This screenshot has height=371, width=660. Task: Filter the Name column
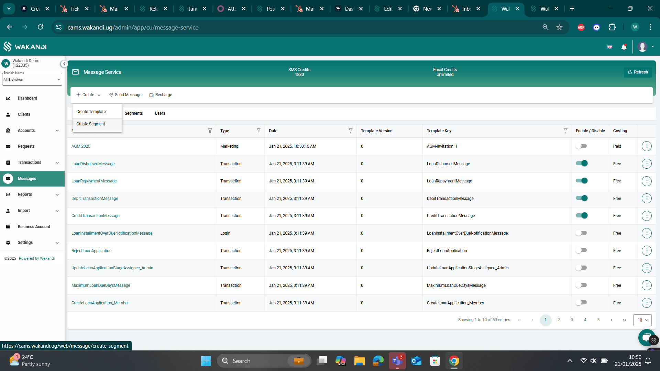tap(210, 131)
